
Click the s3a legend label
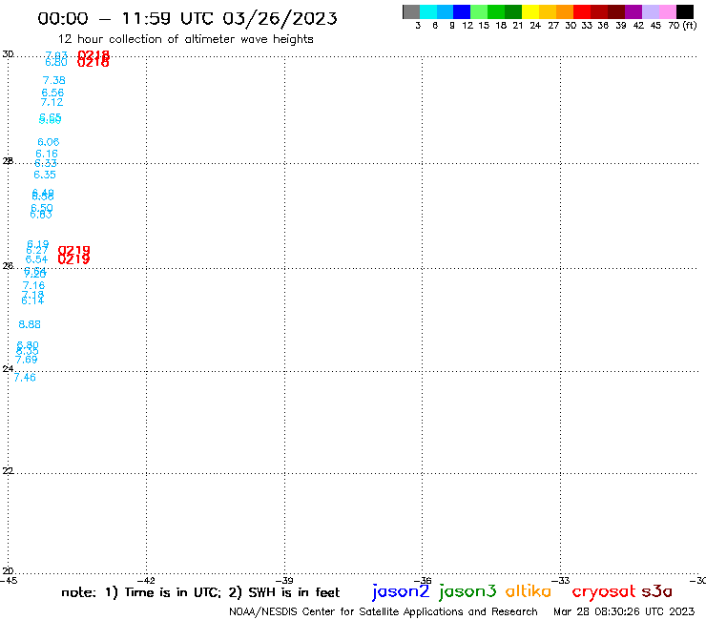[x=656, y=591]
